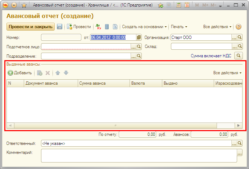Click Израсходовано column header

tap(228, 83)
